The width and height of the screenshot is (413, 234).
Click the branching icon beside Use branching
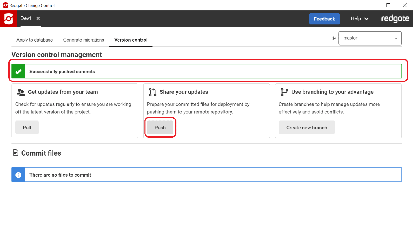click(284, 92)
